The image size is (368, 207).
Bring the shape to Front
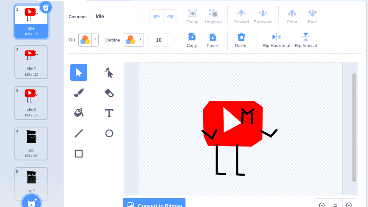pyautogui.click(x=292, y=17)
